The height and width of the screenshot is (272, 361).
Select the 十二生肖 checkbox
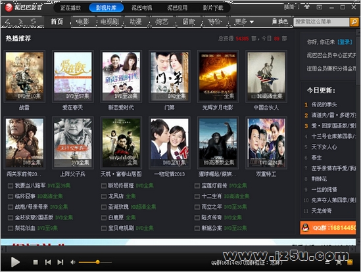tap(197, 196)
